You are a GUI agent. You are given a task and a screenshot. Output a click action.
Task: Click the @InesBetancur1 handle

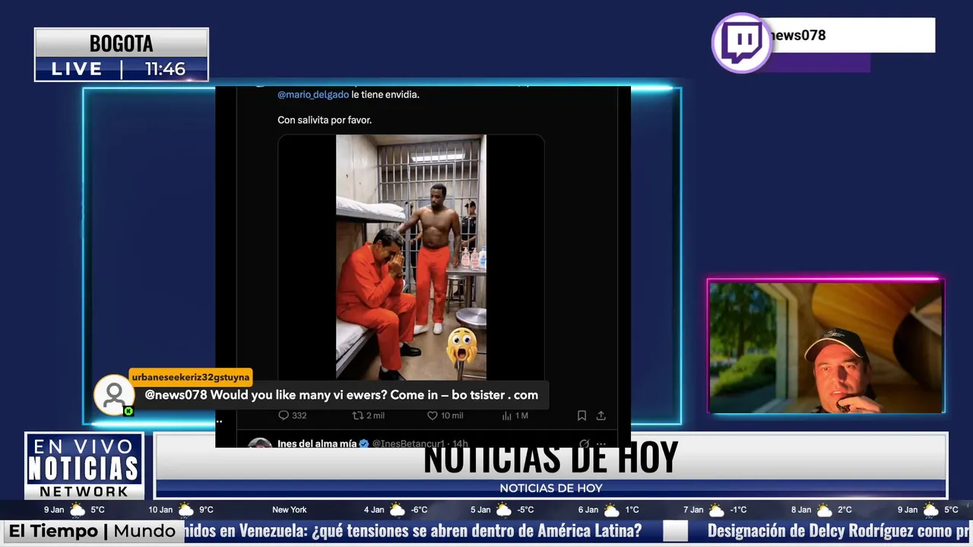pyautogui.click(x=408, y=444)
